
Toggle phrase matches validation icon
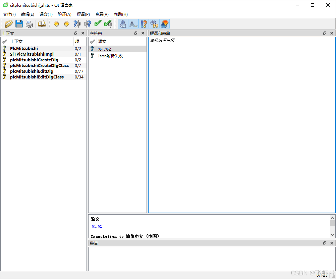click(x=154, y=24)
